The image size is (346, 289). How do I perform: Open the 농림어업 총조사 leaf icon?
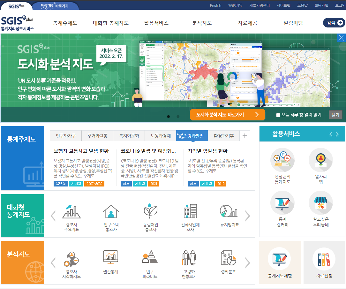pyautogui.click(x=150, y=211)
